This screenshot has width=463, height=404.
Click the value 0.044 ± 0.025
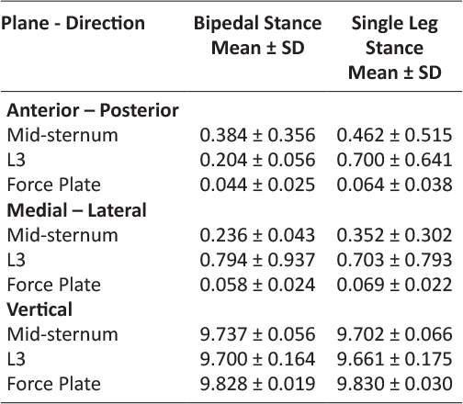click(257, 185)
